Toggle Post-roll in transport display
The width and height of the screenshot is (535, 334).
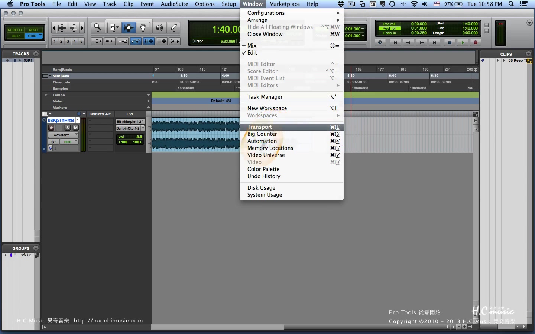[389, 28]
